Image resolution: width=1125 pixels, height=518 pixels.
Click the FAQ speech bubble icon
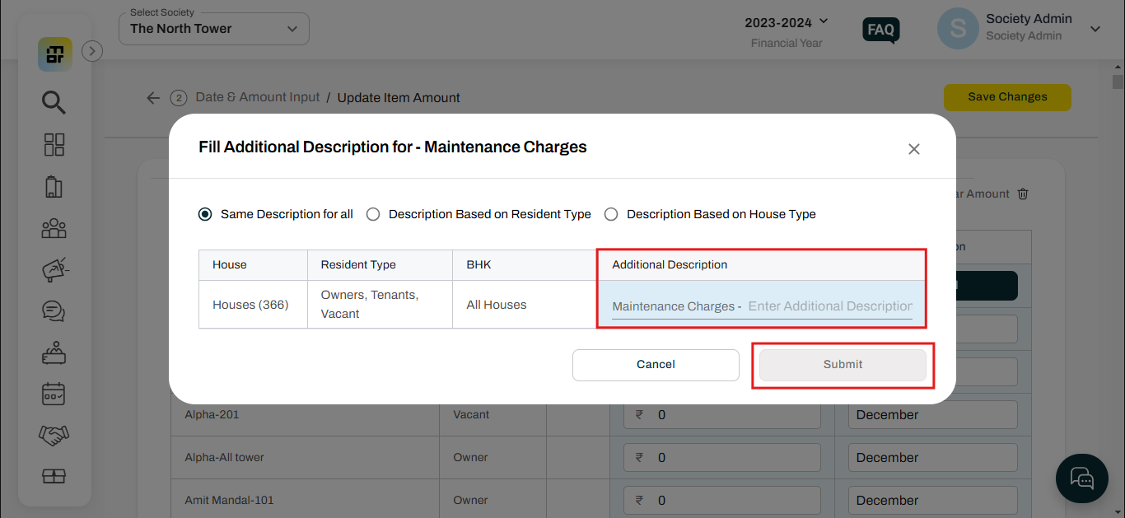pyautogui.click(x=880, y=30)
